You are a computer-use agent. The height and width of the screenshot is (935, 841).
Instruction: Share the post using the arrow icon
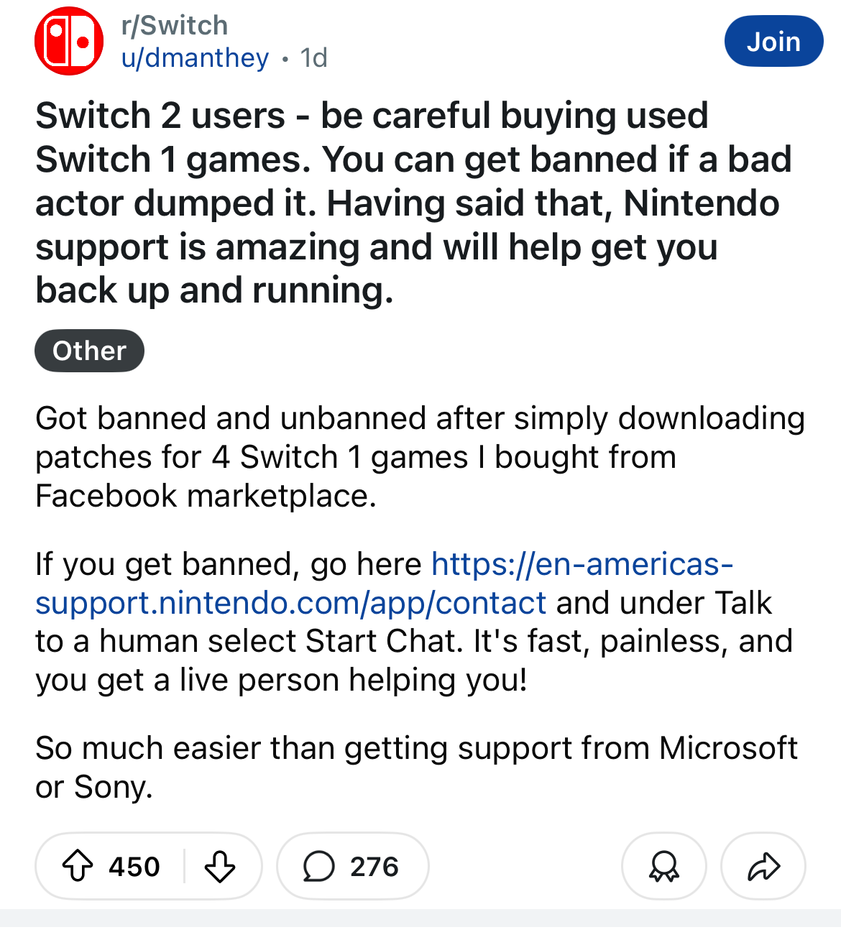click(763, 866)
